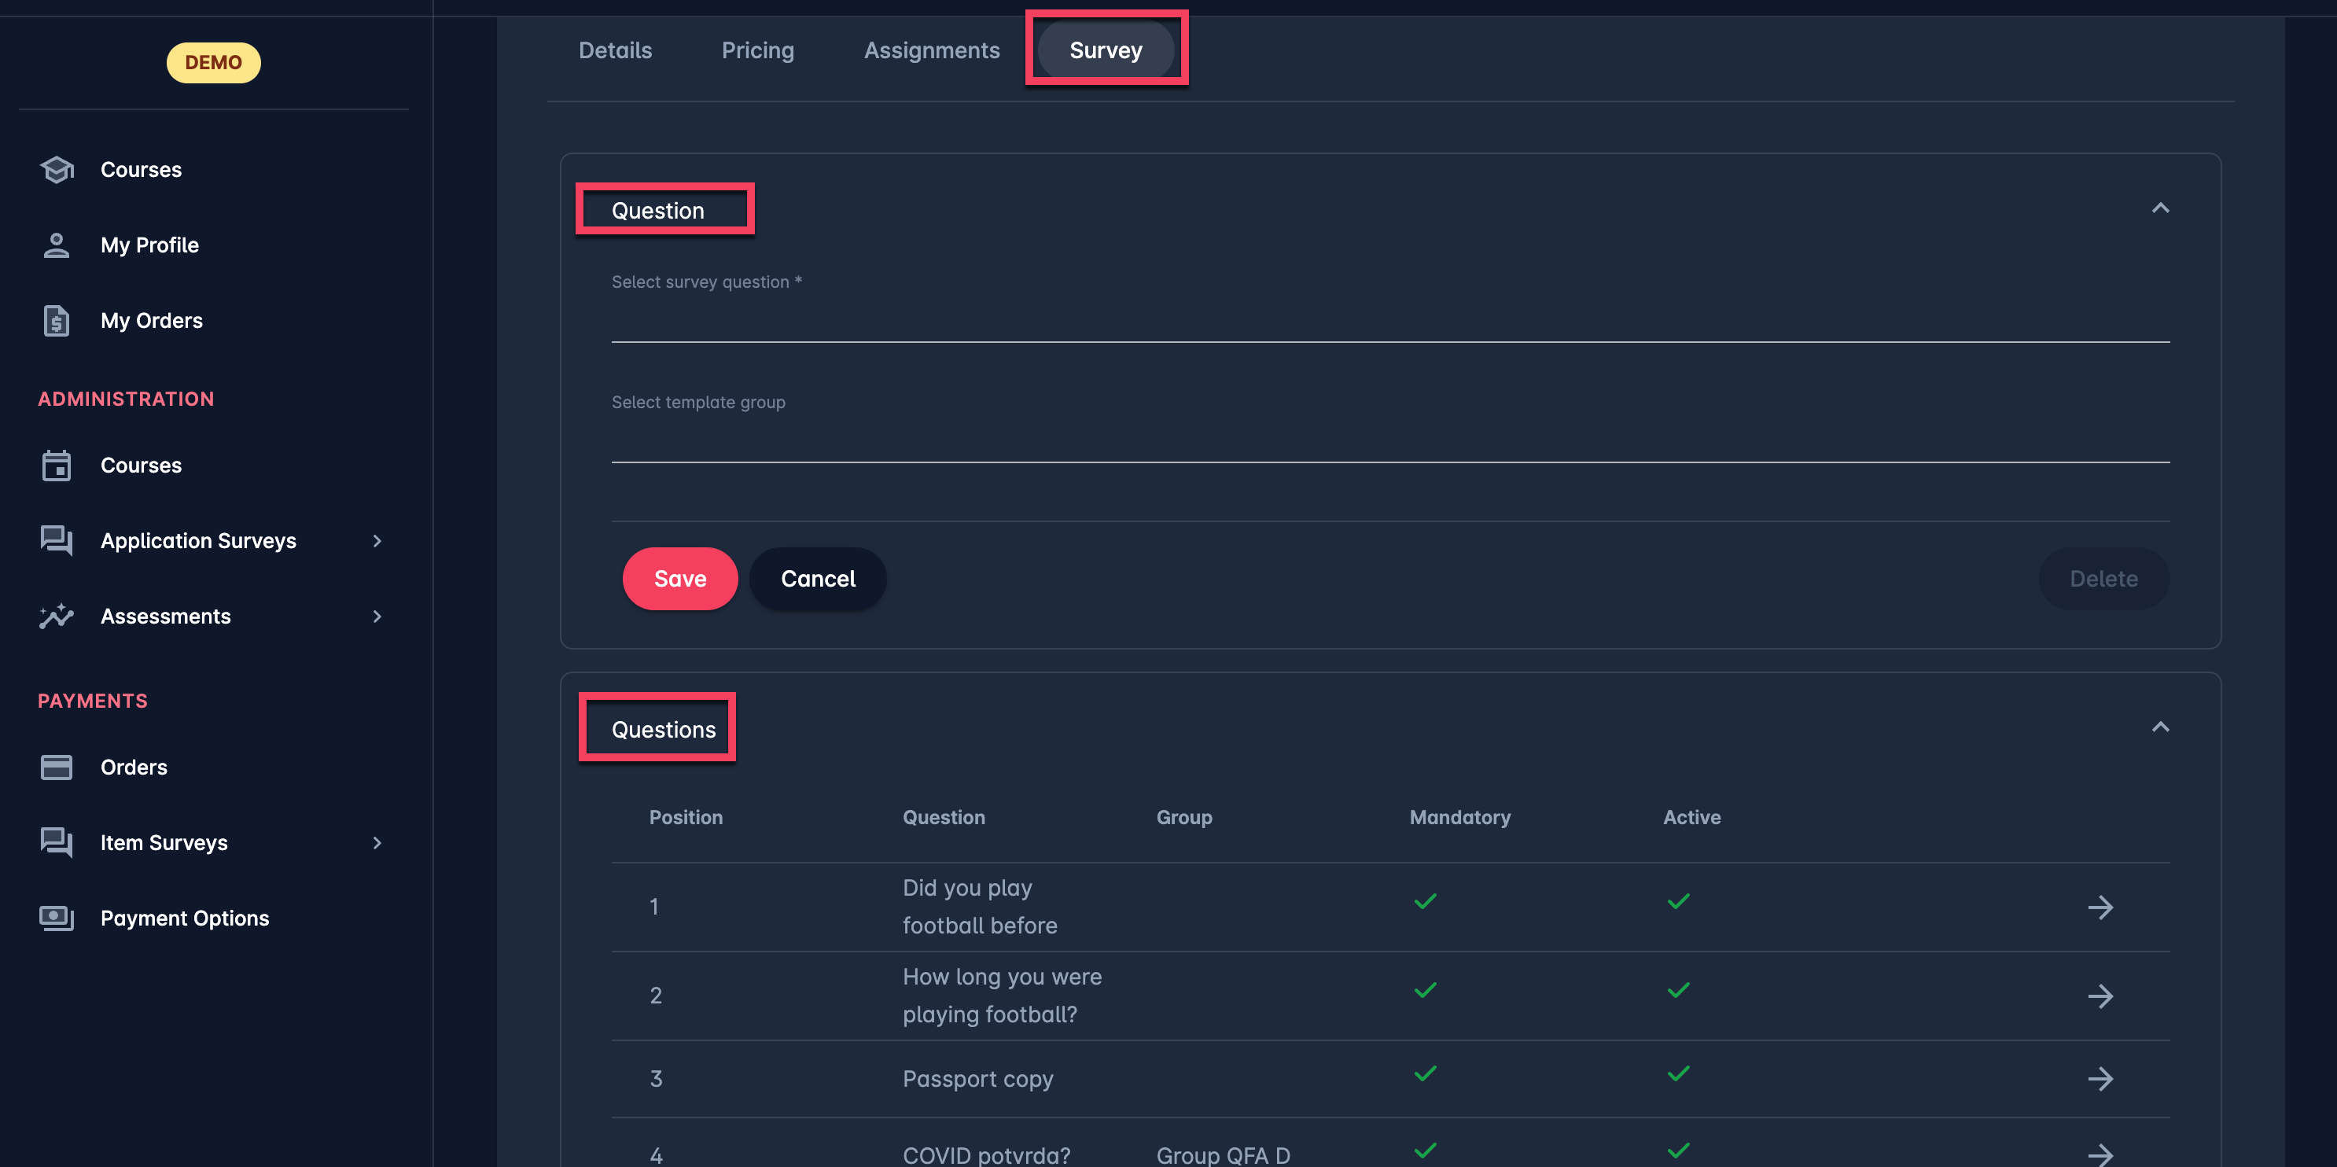Switch to the Pricing tab
The height and width of the screenshot is (1167, 2337).
757,51
